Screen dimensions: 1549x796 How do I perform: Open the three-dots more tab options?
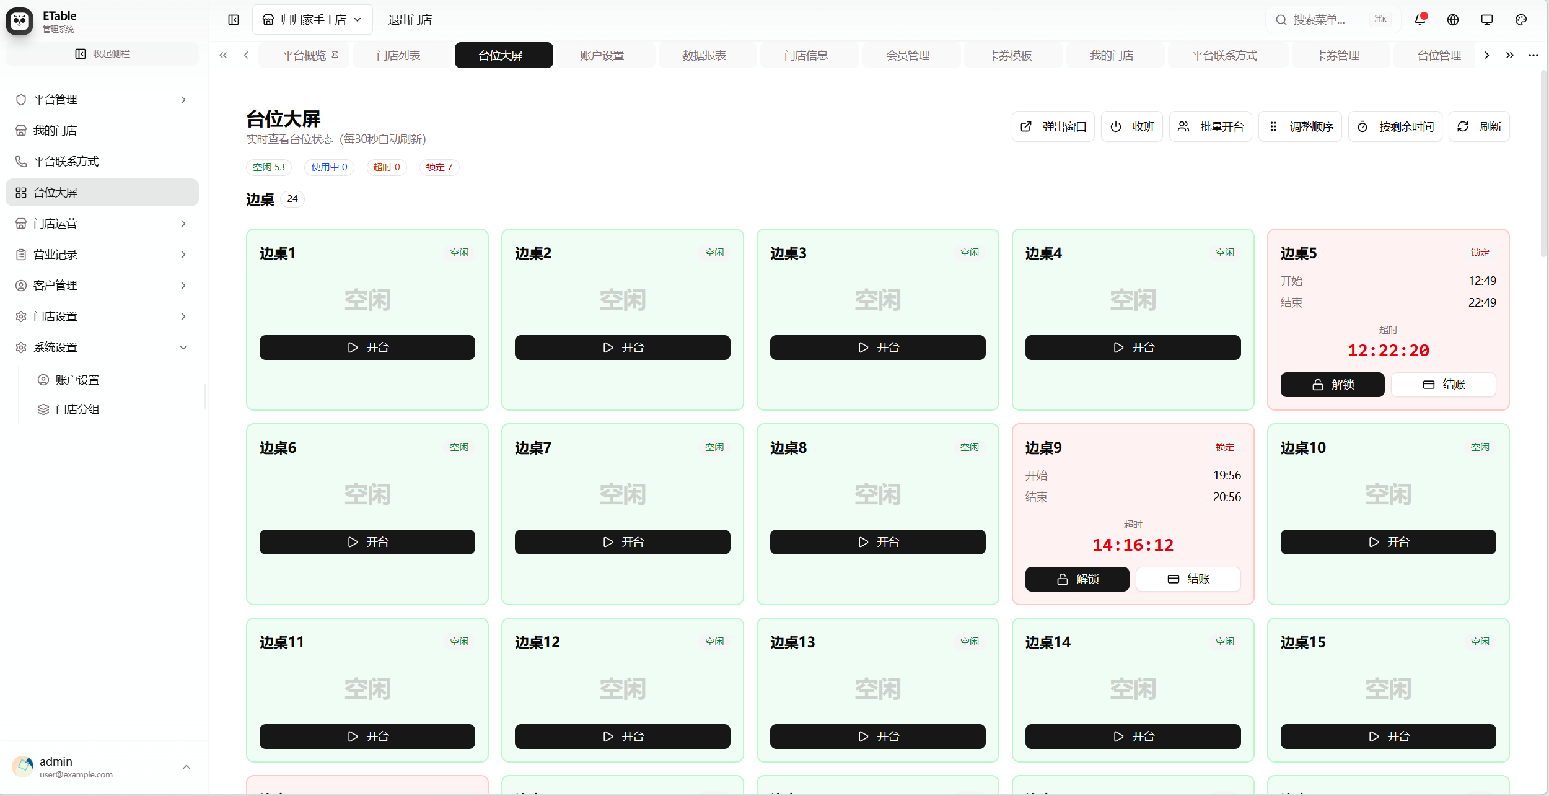1534,55
